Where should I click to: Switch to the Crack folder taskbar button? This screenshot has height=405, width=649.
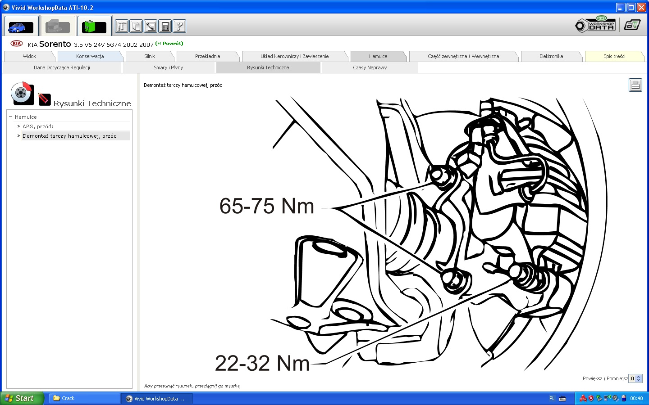[84, 398]
